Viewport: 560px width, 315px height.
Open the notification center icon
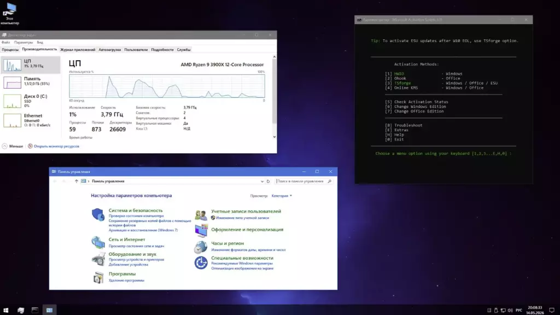tap(551, 310)
